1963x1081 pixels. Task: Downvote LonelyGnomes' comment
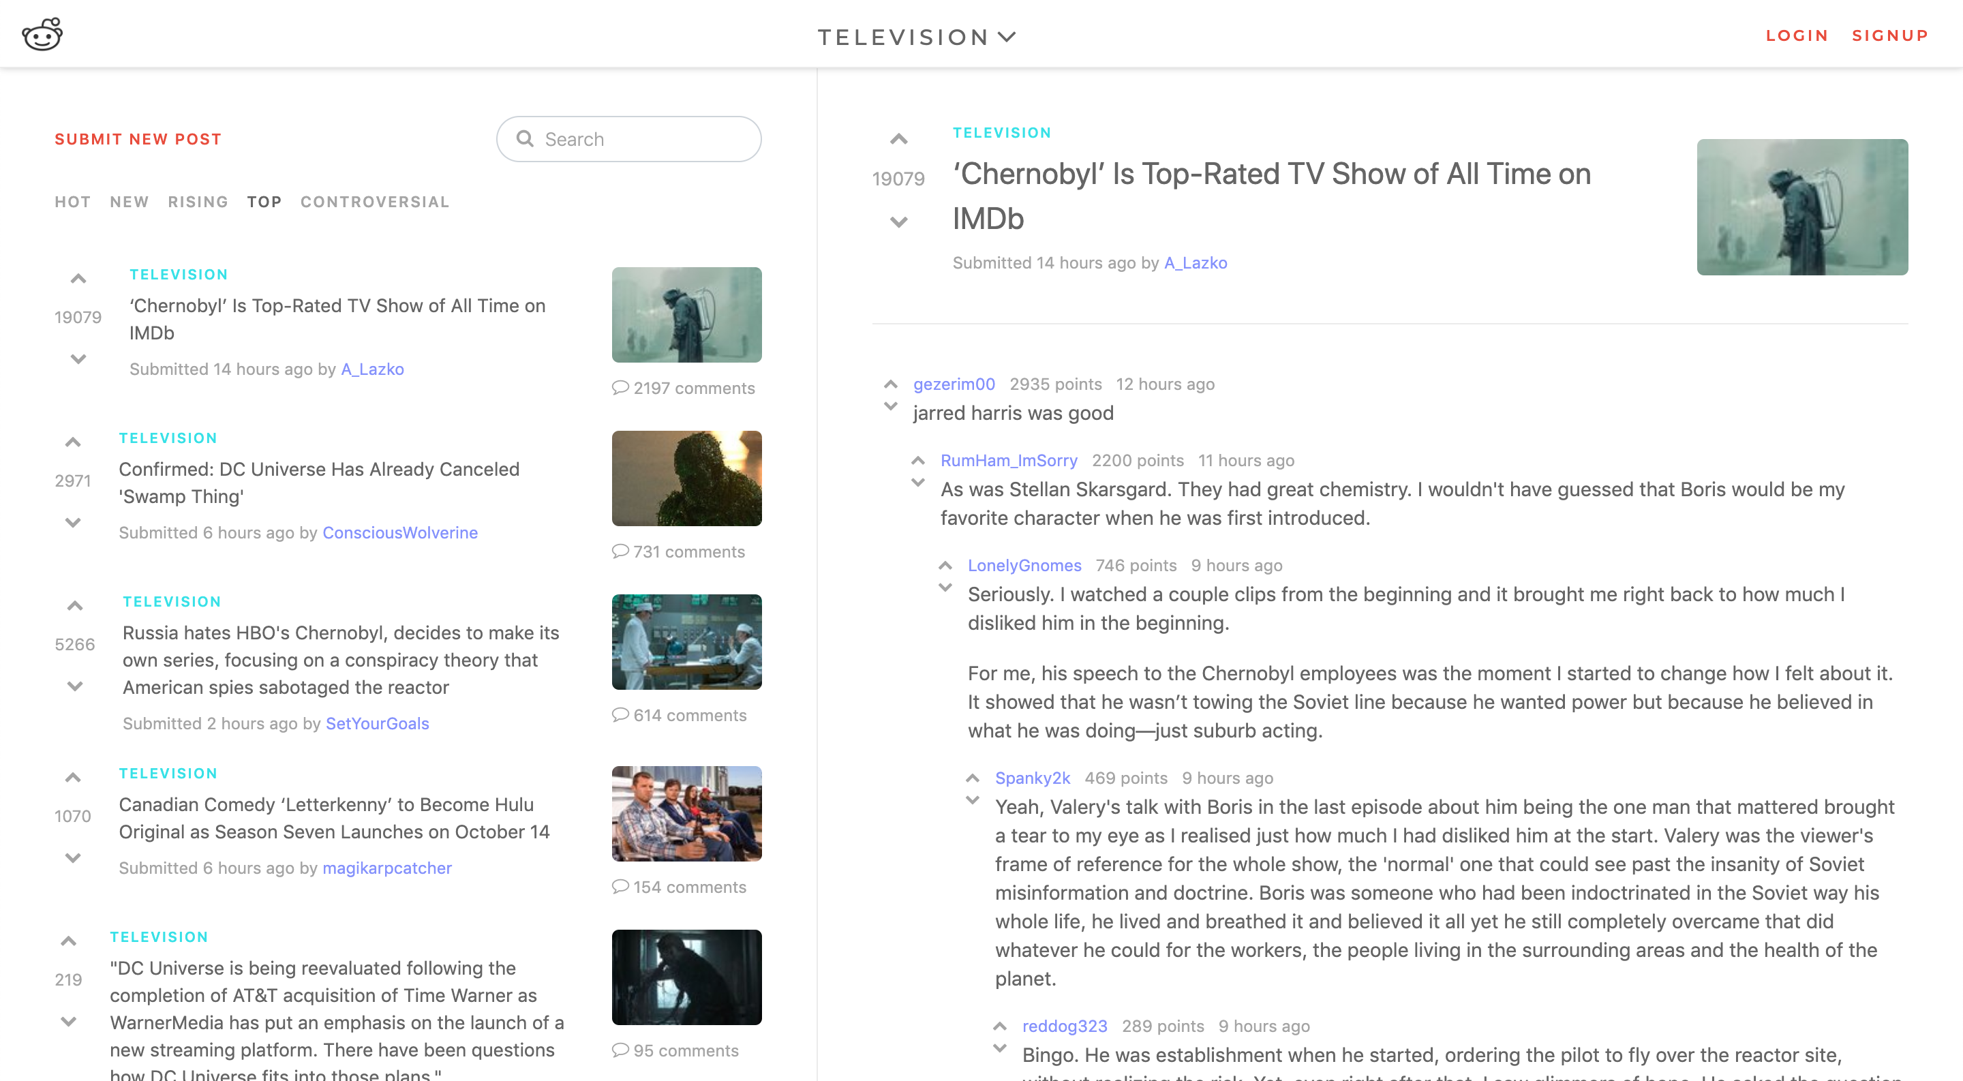pyautogui.click(x=945, y=588)
